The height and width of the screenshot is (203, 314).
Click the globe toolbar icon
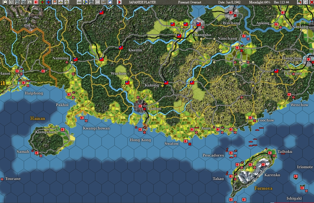pos(85,2)
